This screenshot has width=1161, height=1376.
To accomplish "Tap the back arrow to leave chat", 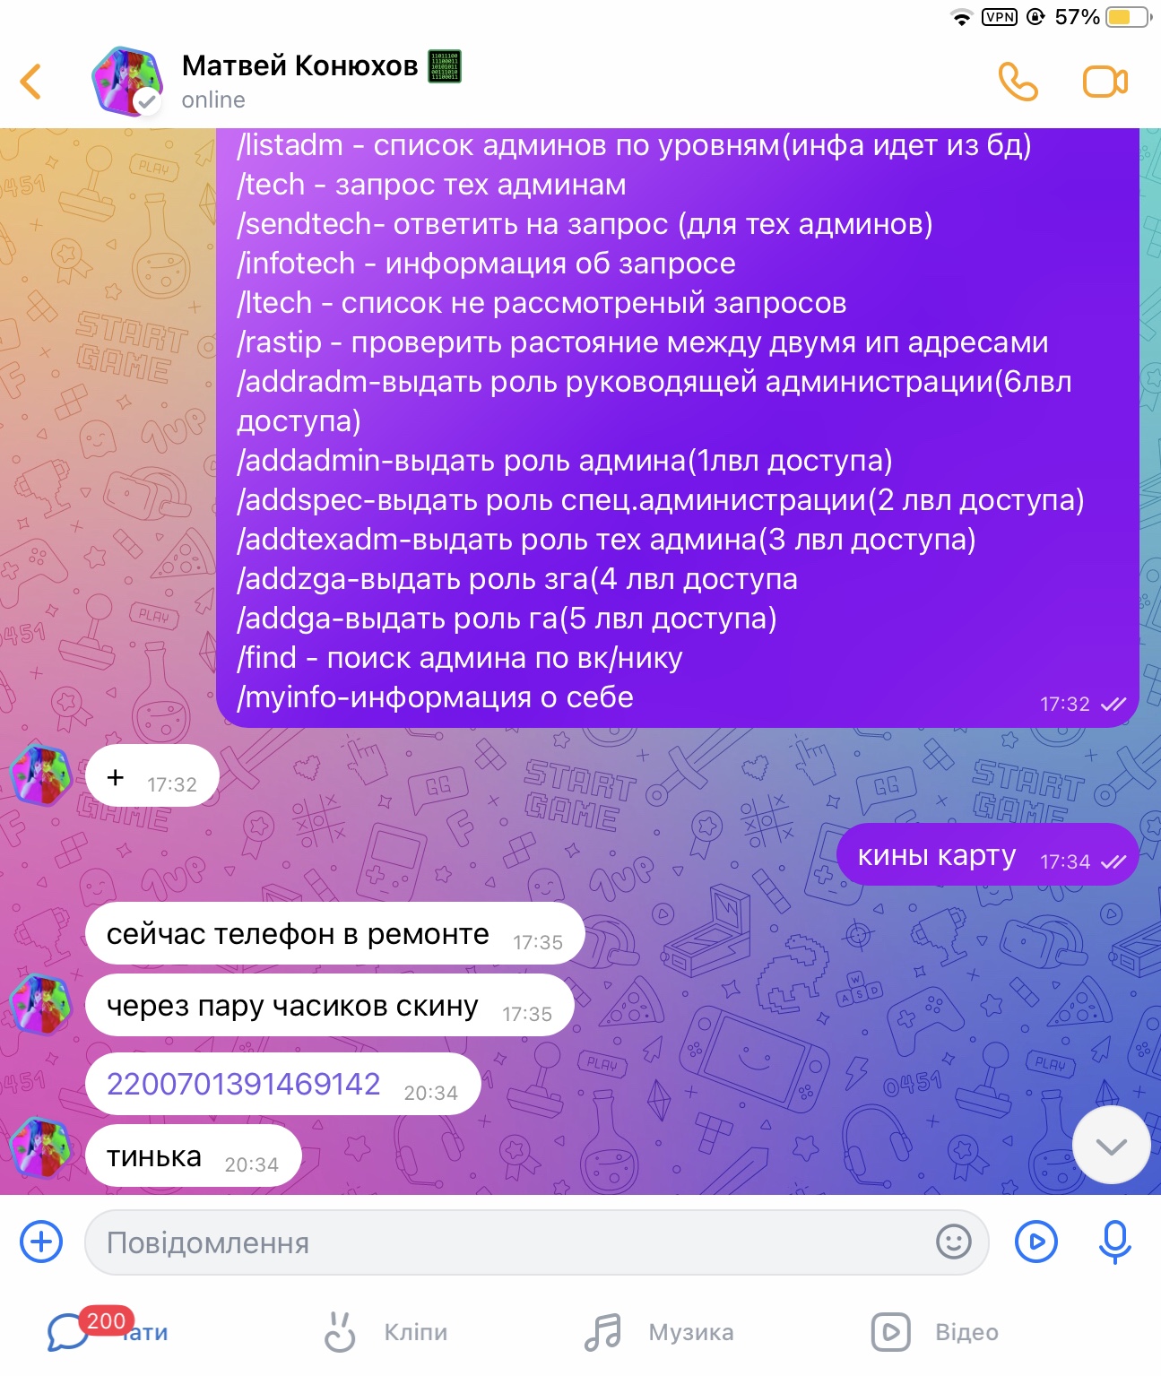I will 31,82.
